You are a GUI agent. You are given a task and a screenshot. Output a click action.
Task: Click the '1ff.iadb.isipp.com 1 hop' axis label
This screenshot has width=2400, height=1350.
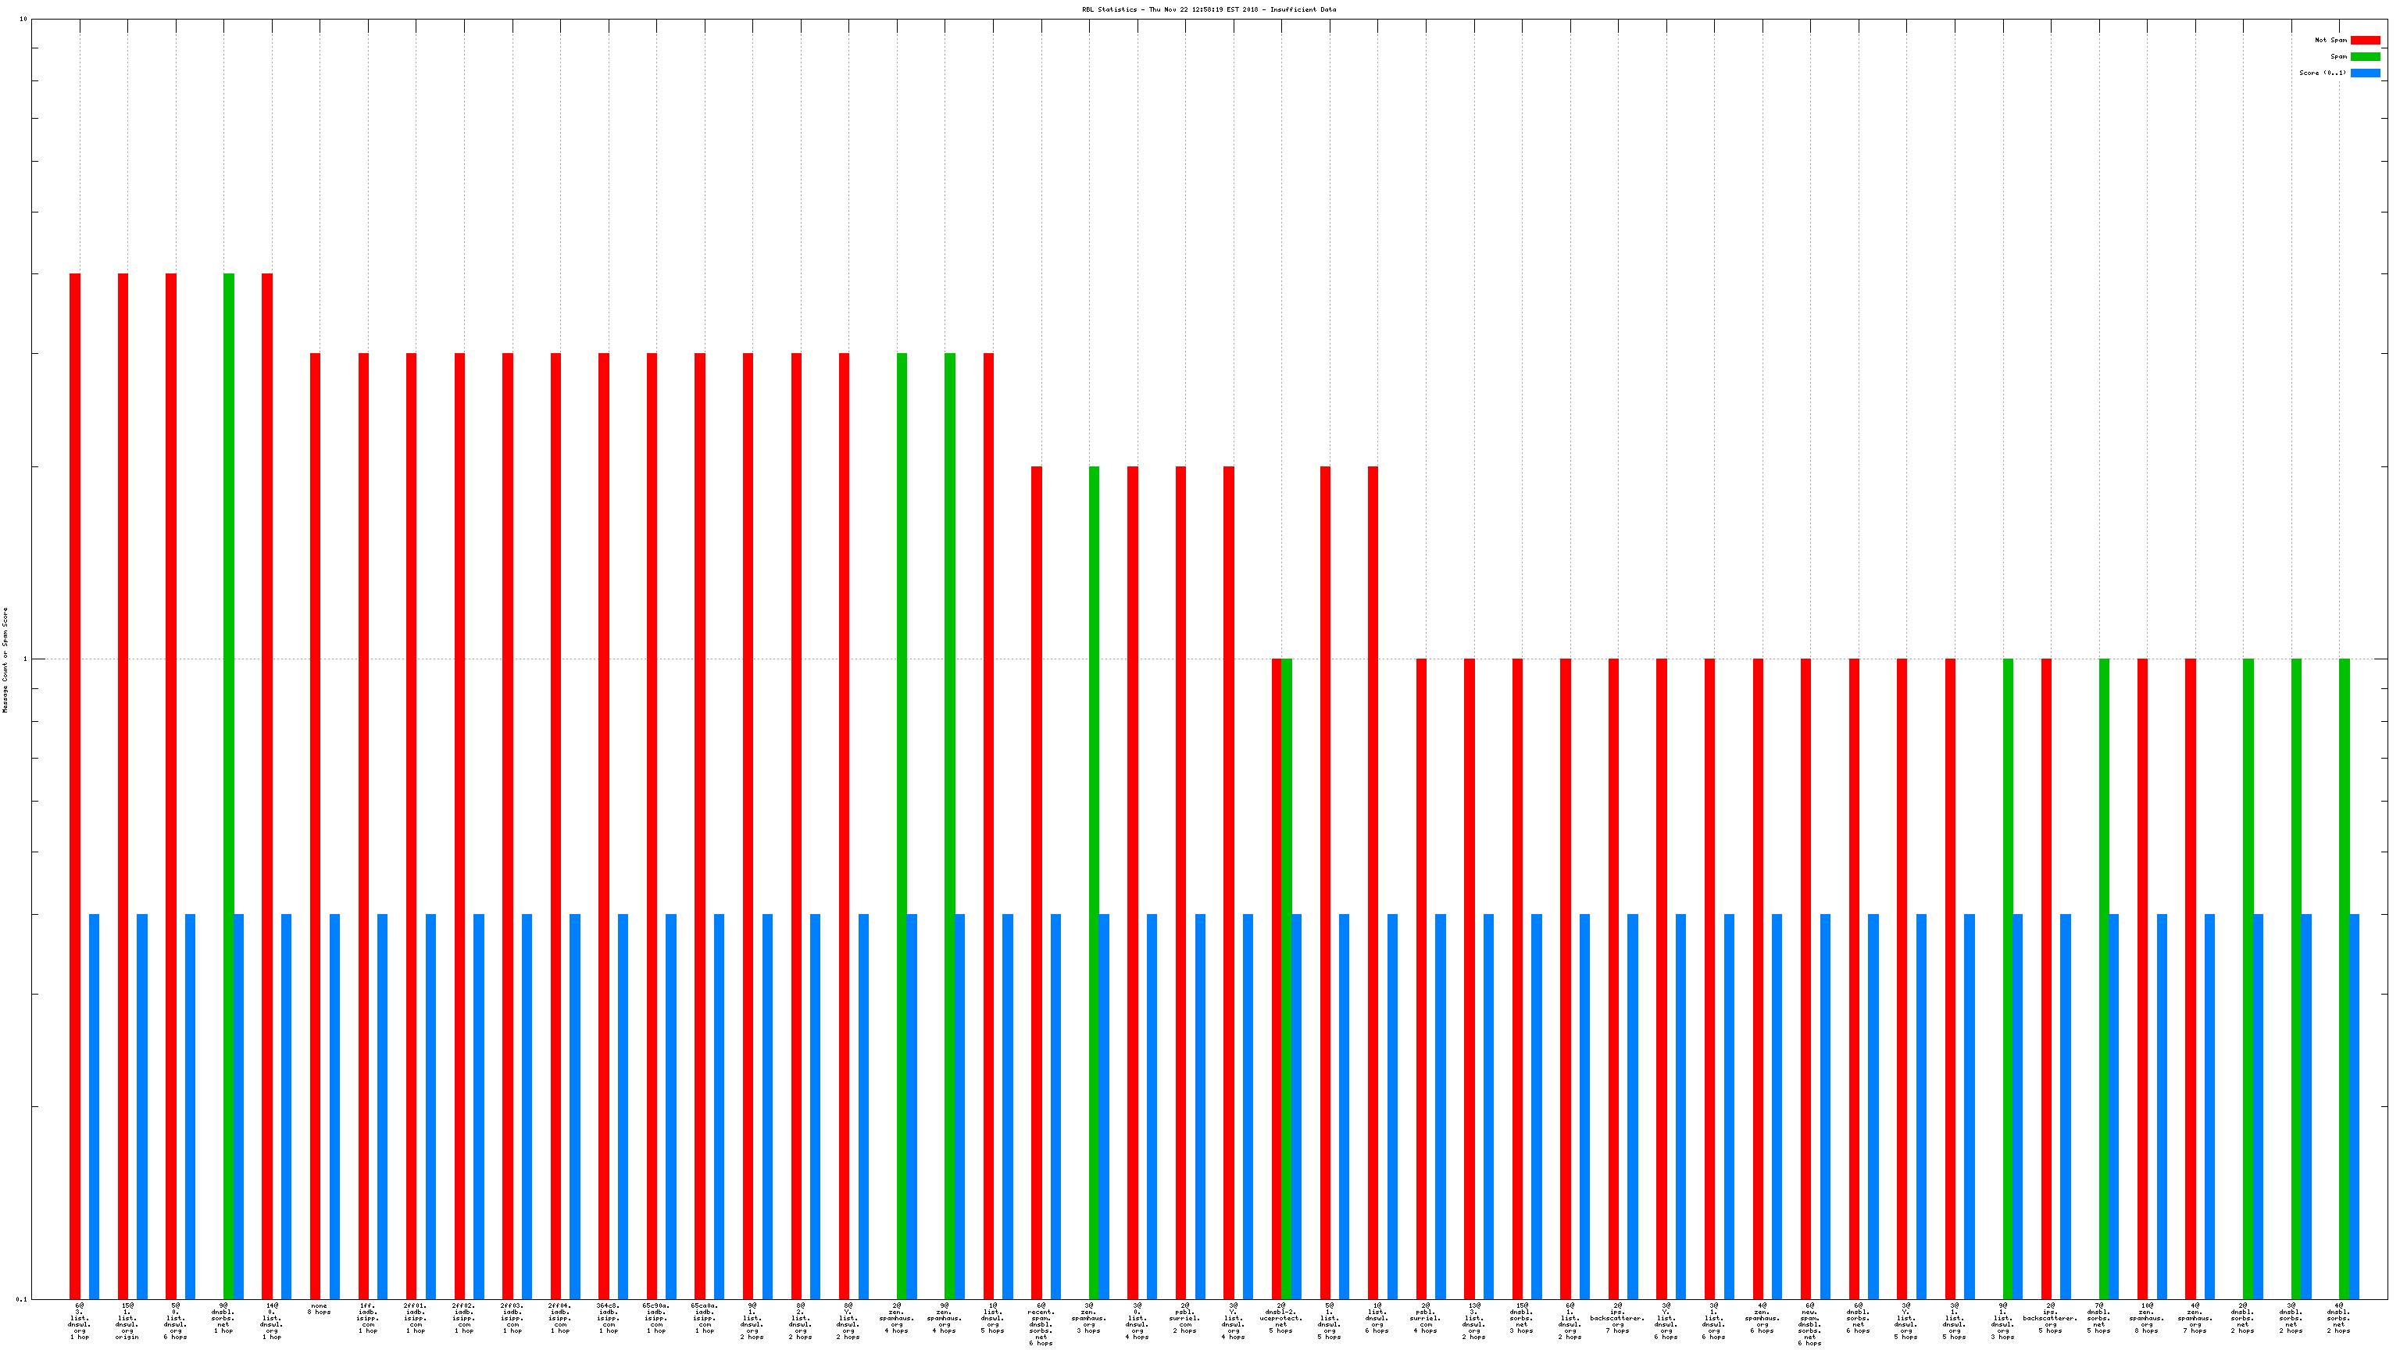pos(367,1318)
